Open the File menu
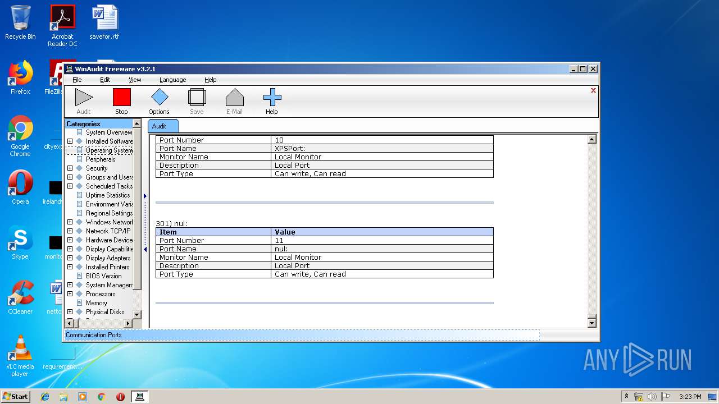Viewport: 719px width, 404px height. coord(77,80)
